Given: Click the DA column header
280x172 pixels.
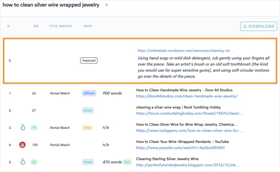Looking at the screenshot, I should [x=36, y=26].
